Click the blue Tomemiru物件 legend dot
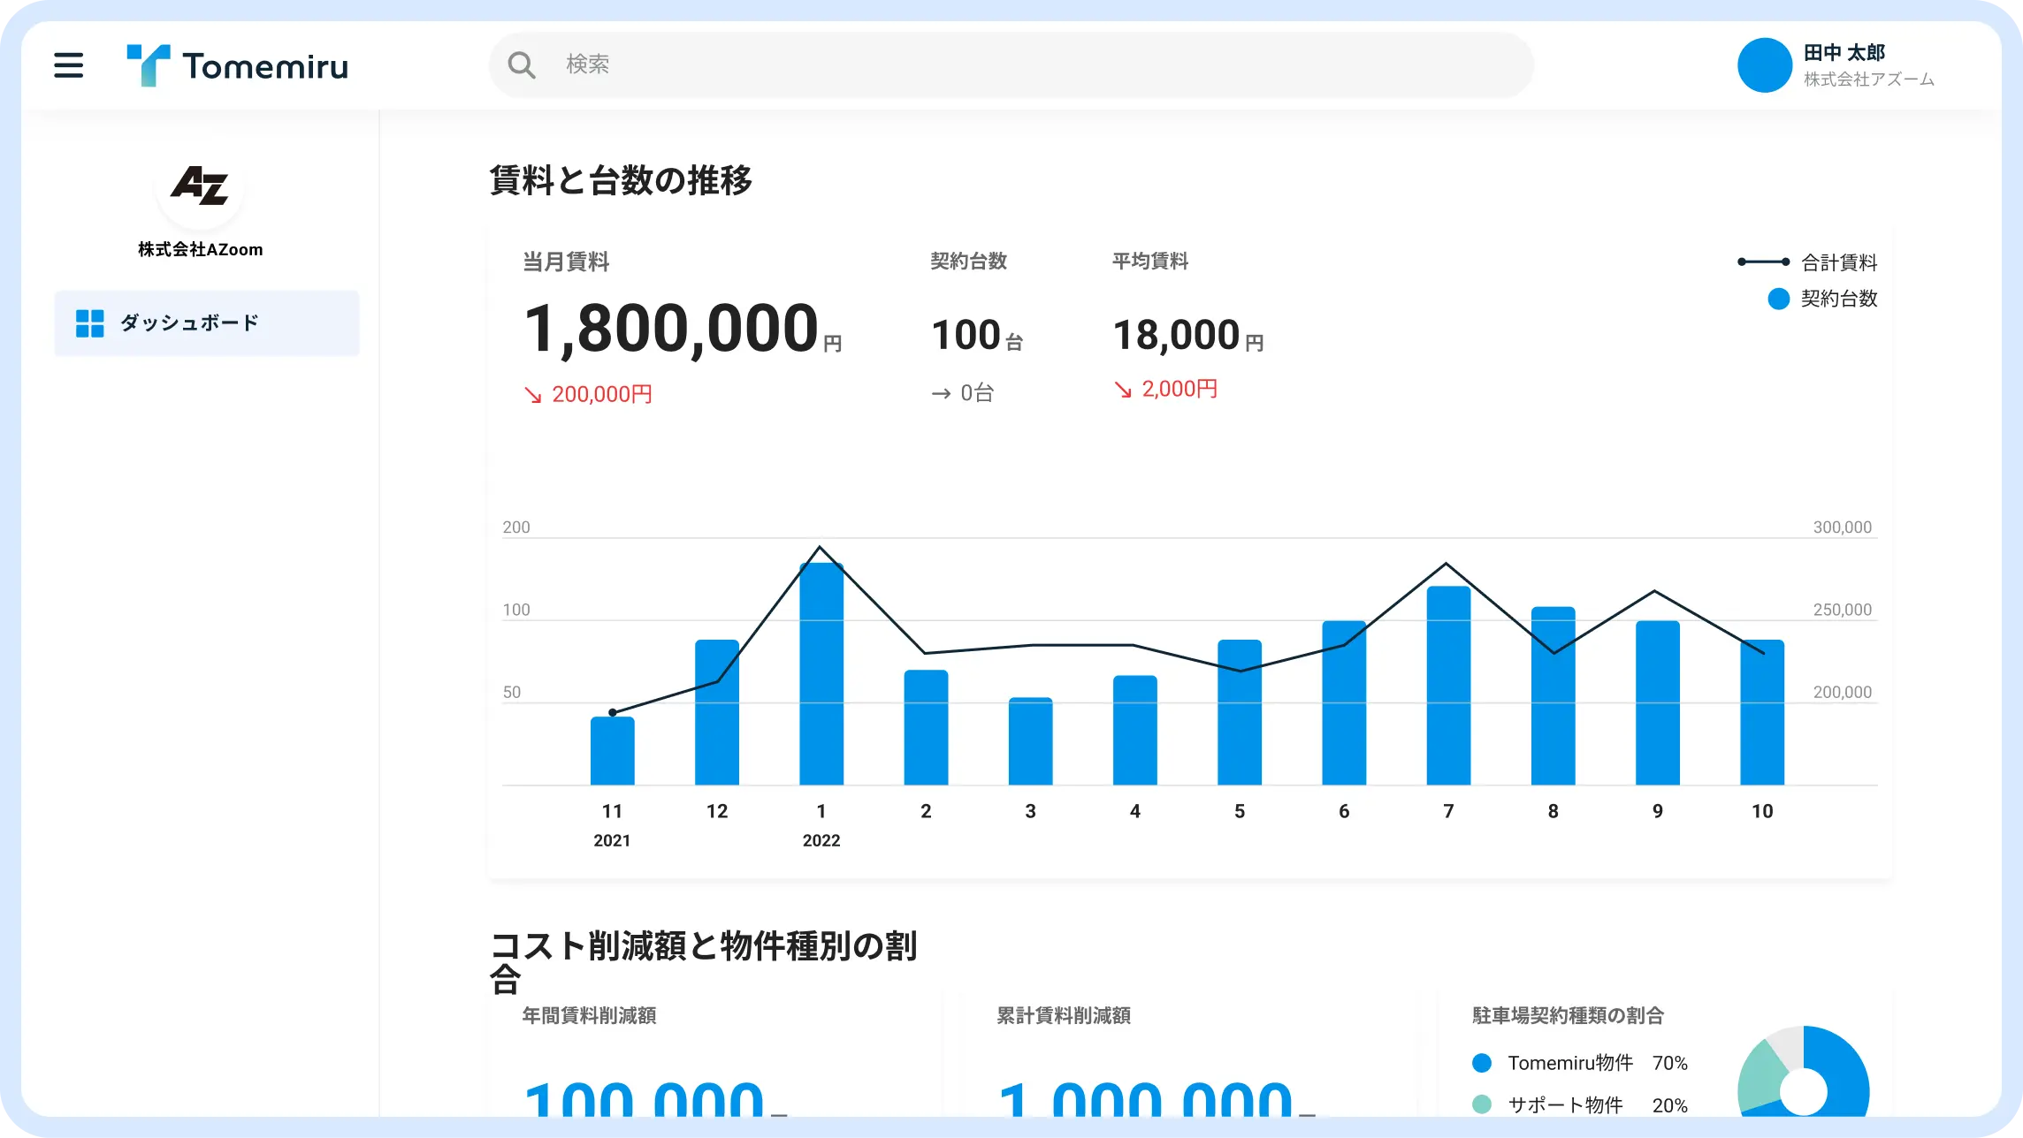 coord(1482,1063)
